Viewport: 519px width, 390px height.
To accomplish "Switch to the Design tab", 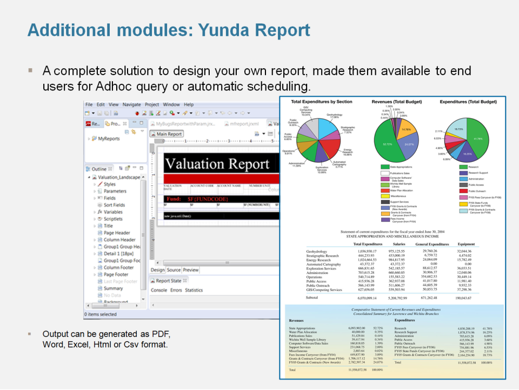I will (157, 270).
